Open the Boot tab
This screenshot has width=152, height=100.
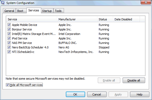pos(21,11)
